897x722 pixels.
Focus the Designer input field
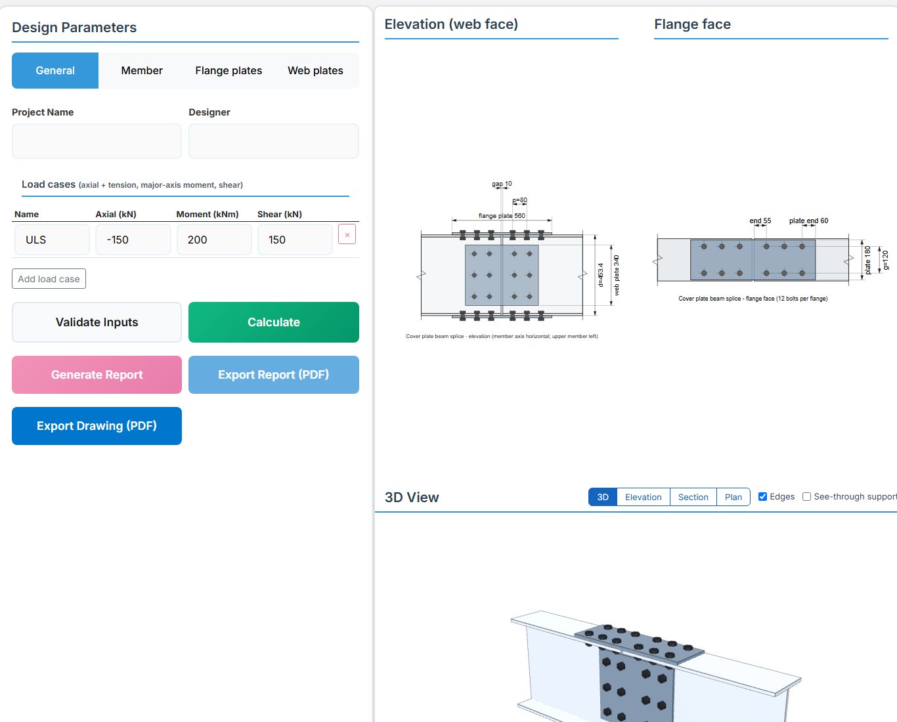pos(274,141)
